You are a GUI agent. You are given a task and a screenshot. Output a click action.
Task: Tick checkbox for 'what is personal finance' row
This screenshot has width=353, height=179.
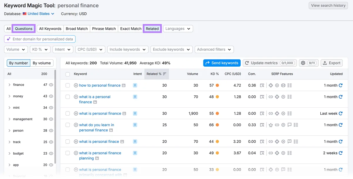tap(68, 114)
